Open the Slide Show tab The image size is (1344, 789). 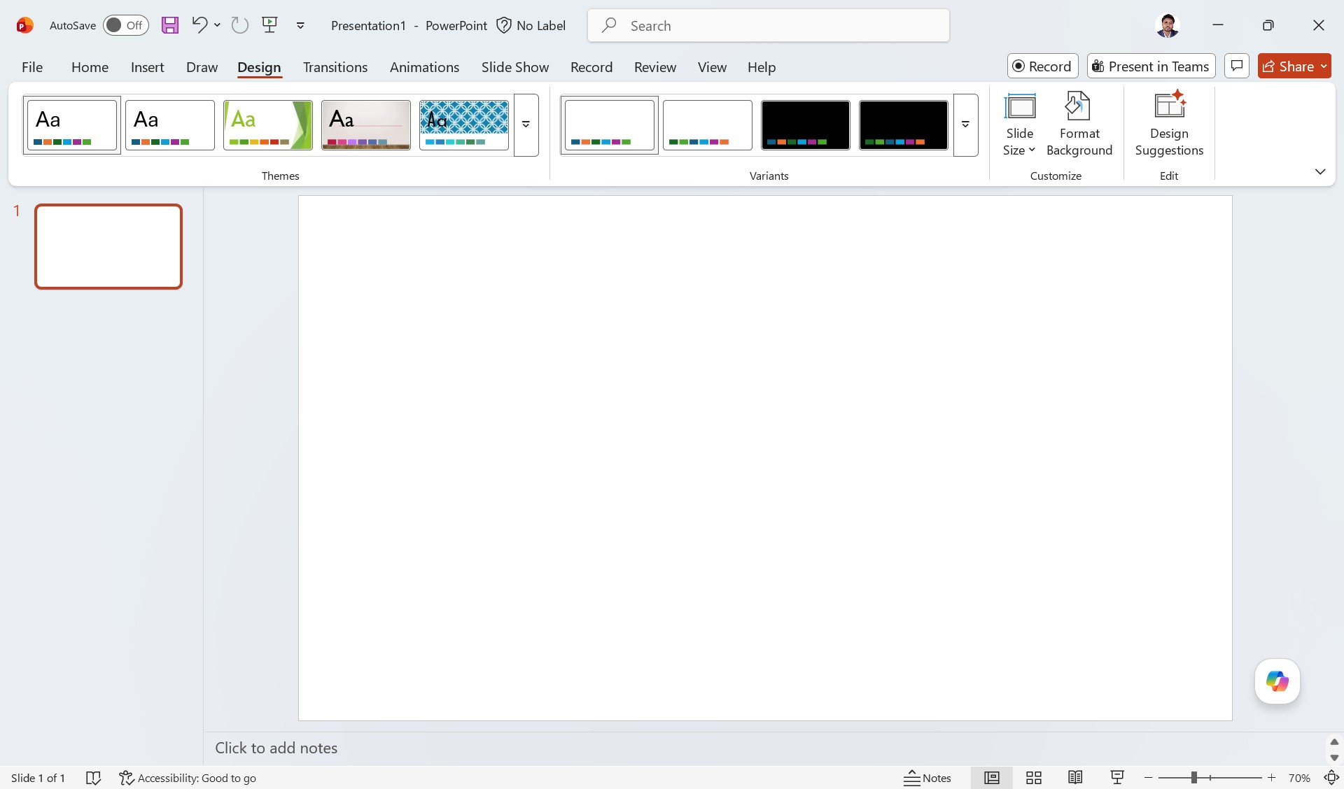tap(515, 67)
